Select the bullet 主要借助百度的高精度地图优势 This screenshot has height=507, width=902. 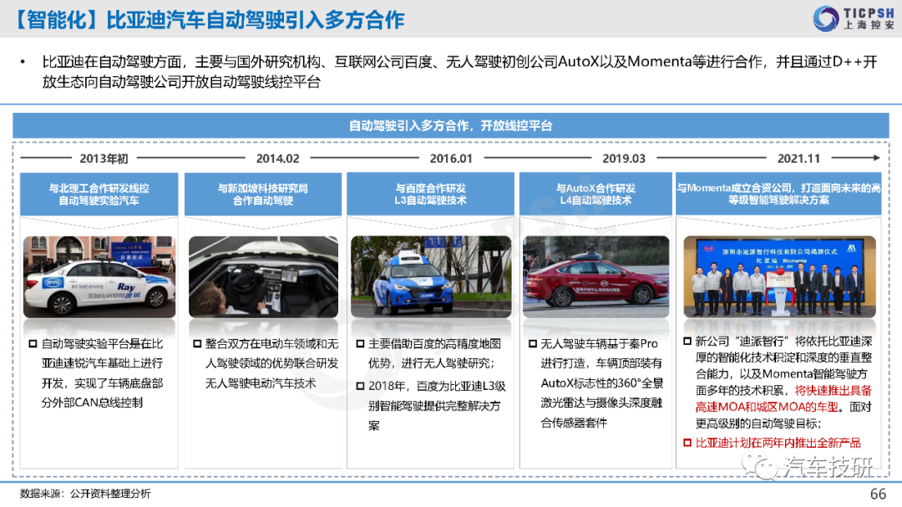tap(434, 353)
